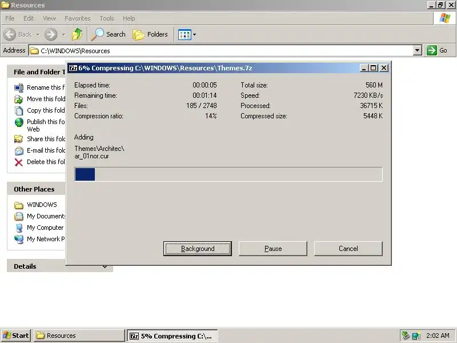Click the 2:02 AM clock

click(438, 336)
